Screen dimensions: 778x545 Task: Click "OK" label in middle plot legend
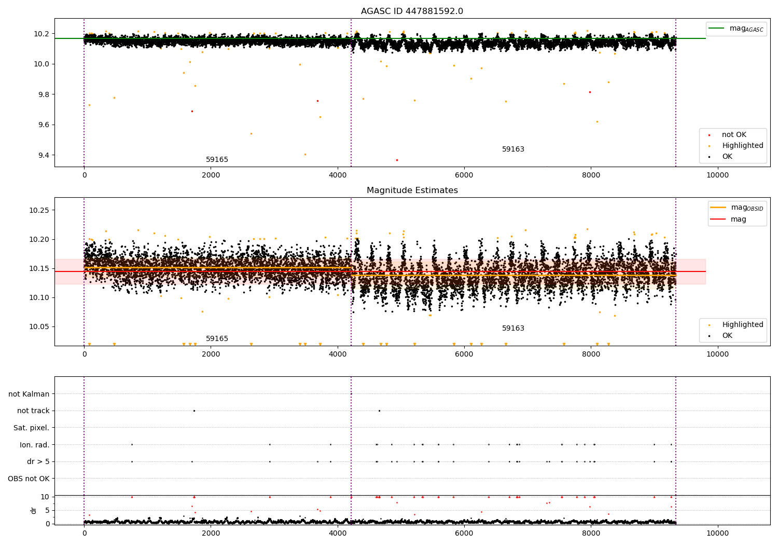pos(727,336)
